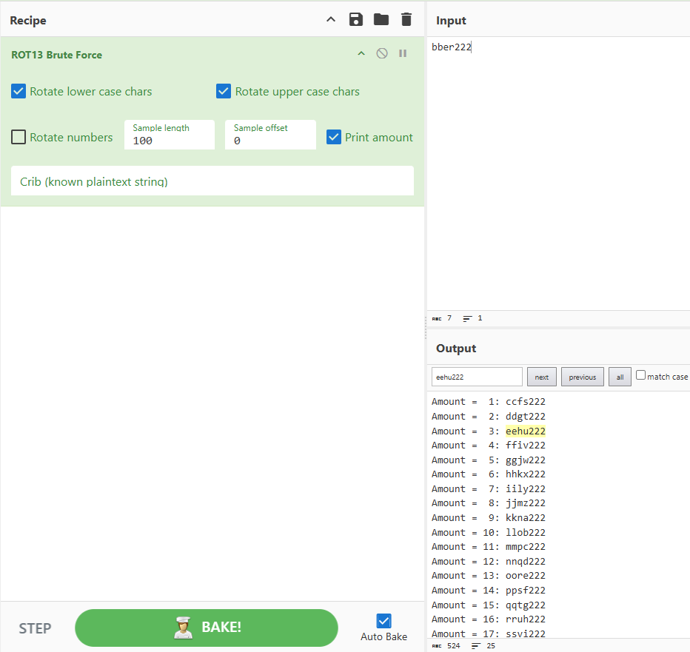The image size is (690, 652).
Task: Select output line Amount 9: kkna222
Action: click(488, 518)
